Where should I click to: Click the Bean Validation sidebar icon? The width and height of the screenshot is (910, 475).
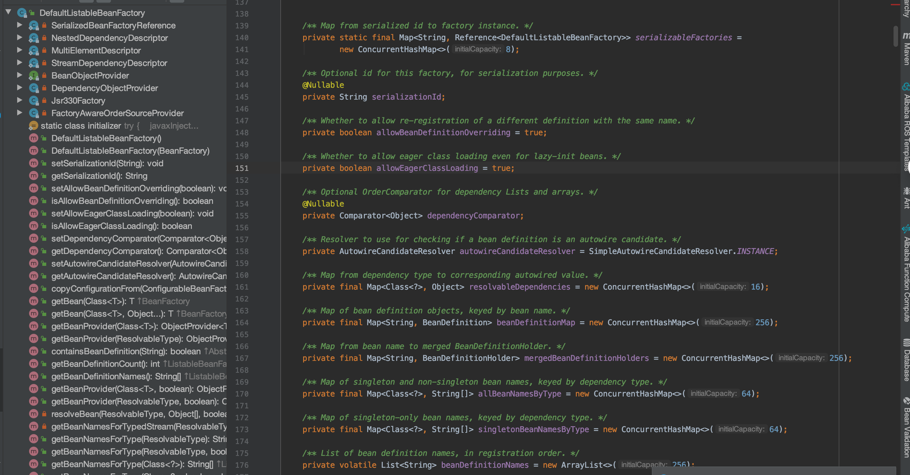pos(906,400)
